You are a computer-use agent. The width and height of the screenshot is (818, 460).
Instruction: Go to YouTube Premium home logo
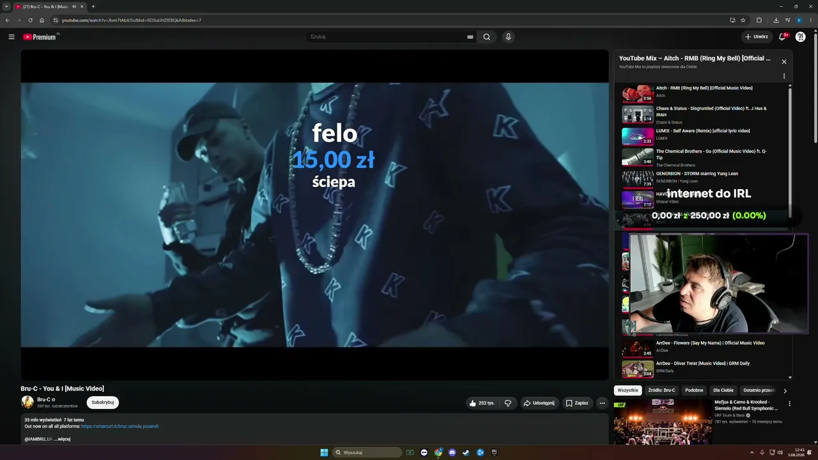[x=40, y=37]
